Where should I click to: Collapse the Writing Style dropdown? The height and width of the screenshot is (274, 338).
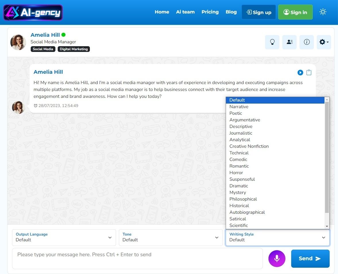[x=277, y=237]
